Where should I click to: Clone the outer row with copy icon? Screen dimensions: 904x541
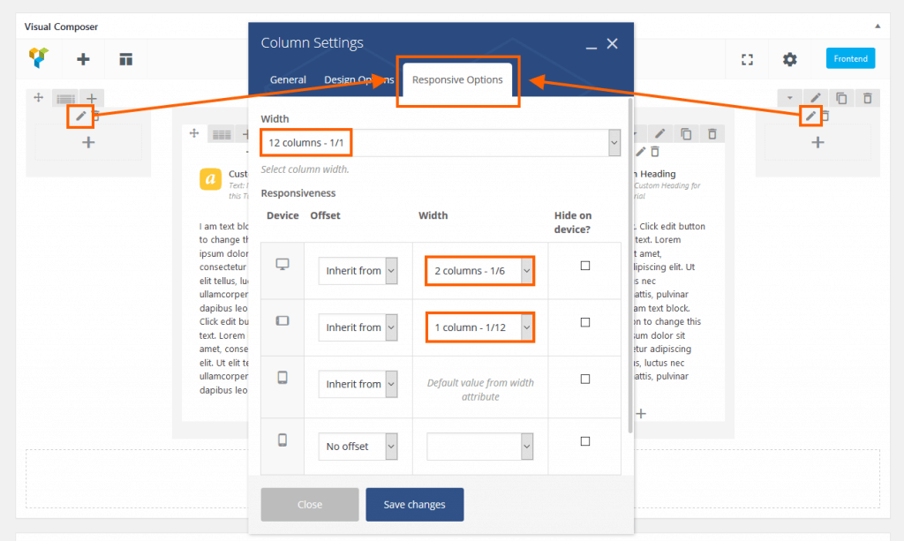tap(841, 99)
